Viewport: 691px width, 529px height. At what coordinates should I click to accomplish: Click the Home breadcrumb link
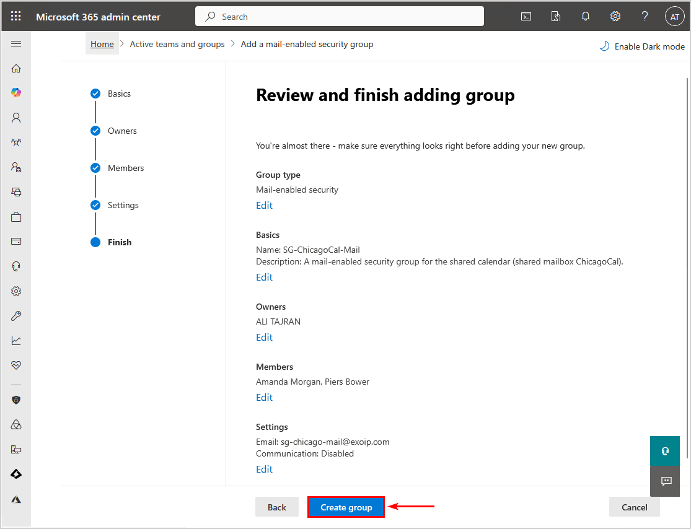pos(102,44)
